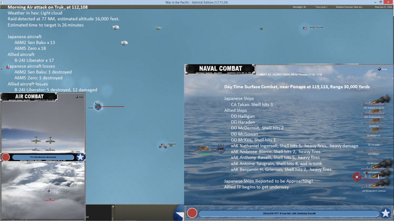Viewport: 394px width, 221px height.
Task: Click the red circle in Air Combat bar
Action: (6, 157)
